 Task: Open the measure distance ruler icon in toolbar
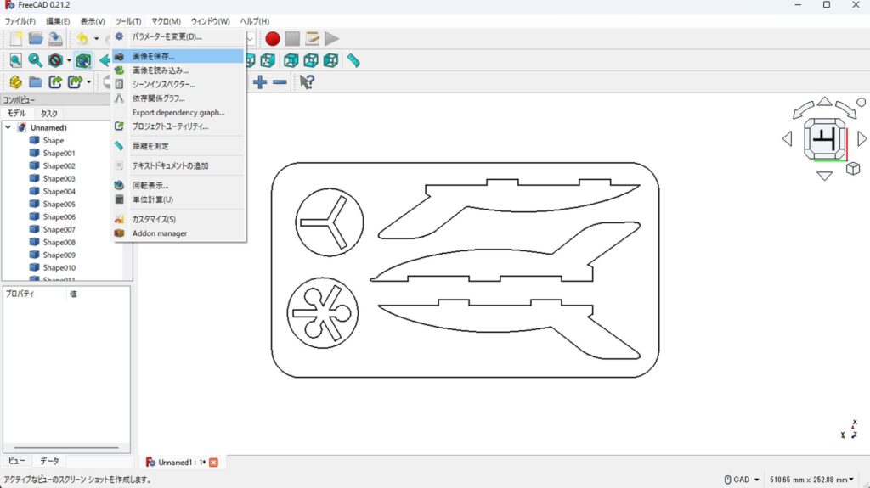353,60
